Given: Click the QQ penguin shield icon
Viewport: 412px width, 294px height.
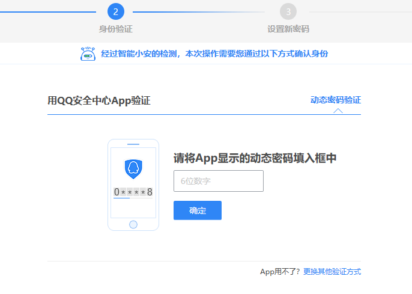Looking at the screenshot, I should 133,169.
